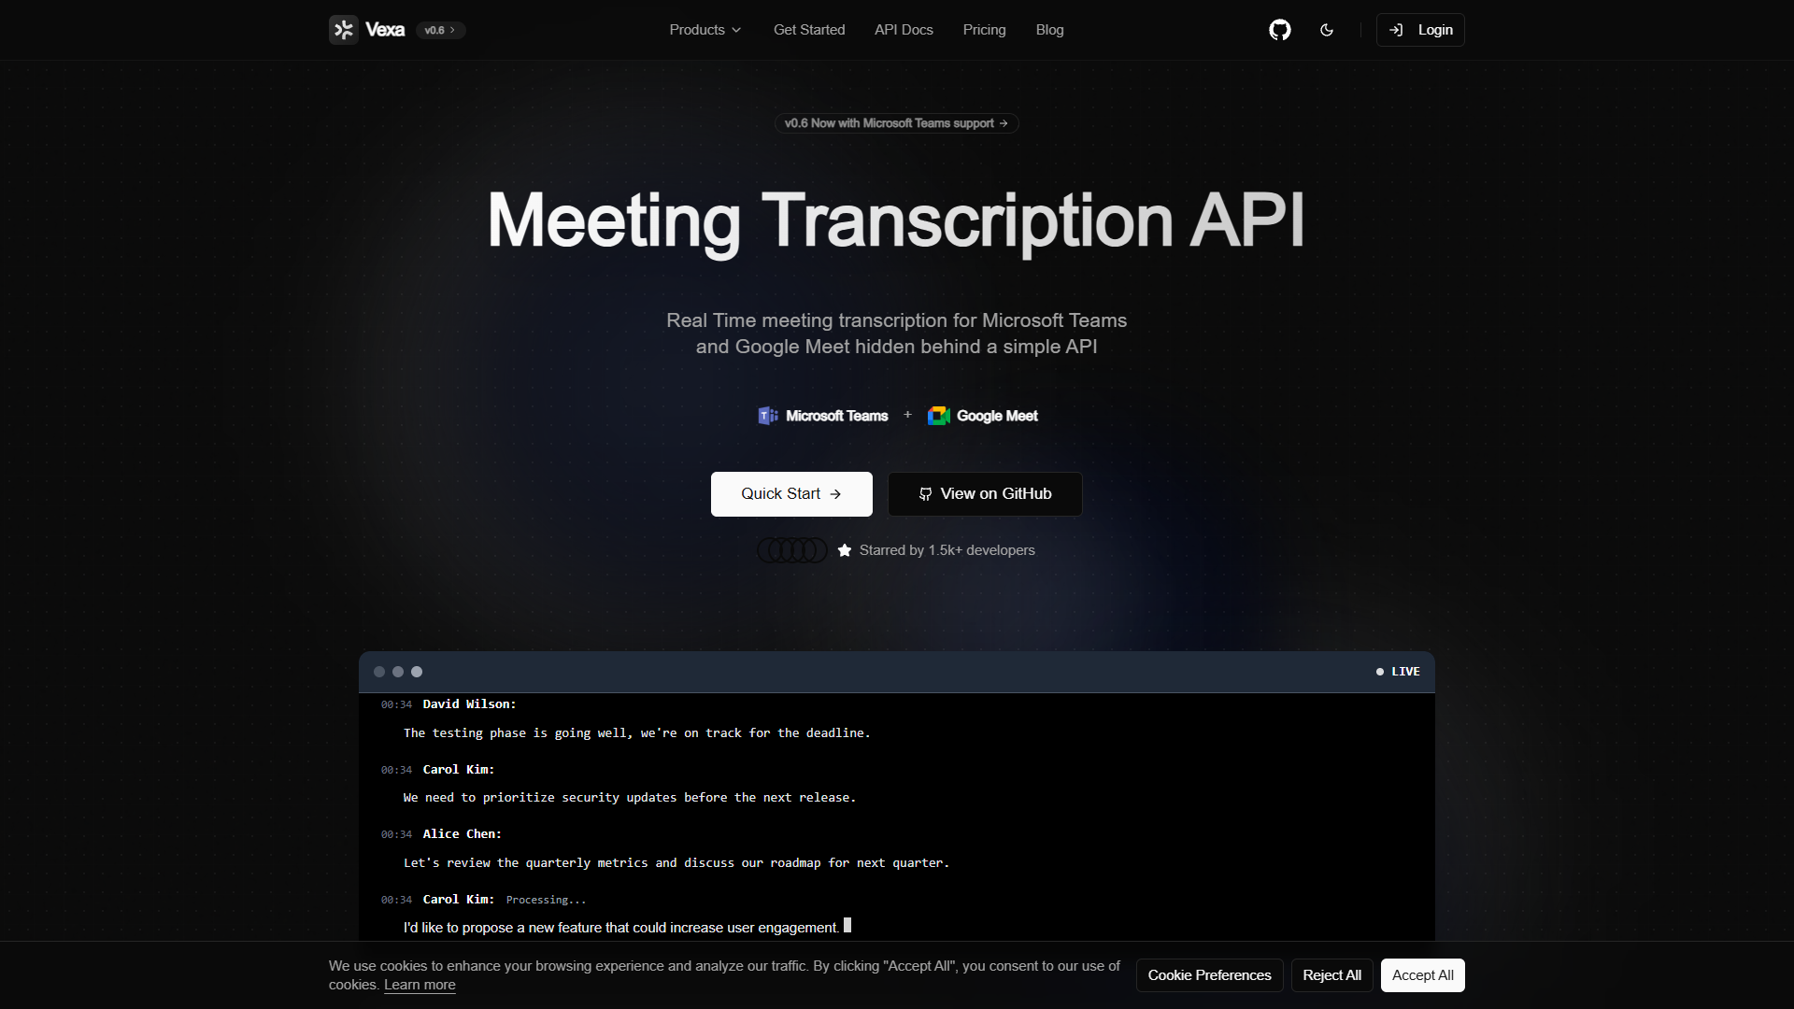Click the quarterly metrics transcript line
Viewport: 1794px width, 1009px height.
676,863
